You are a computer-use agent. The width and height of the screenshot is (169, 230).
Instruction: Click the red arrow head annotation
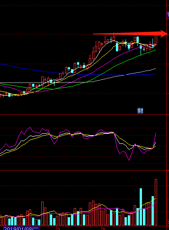tap(164, 34)
